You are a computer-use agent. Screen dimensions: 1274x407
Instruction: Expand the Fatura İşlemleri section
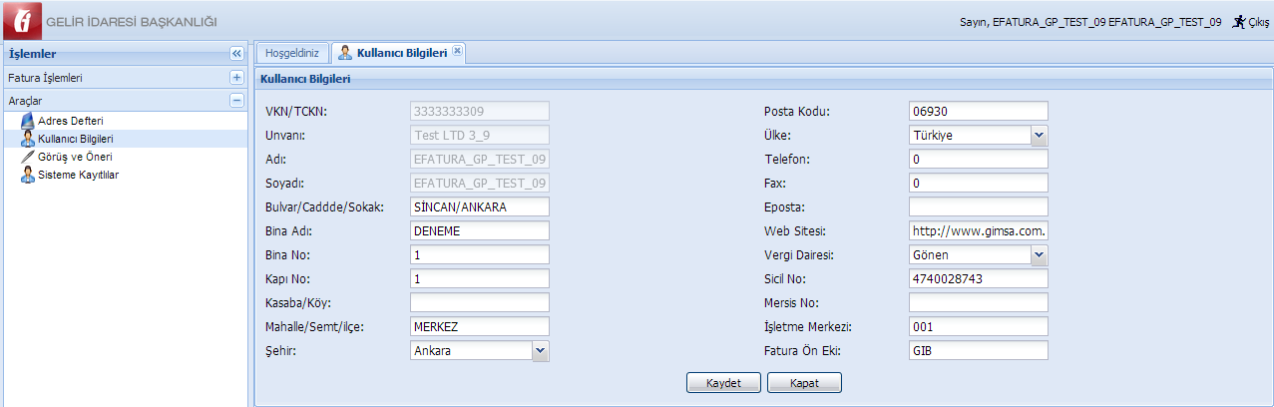(236, 77)
